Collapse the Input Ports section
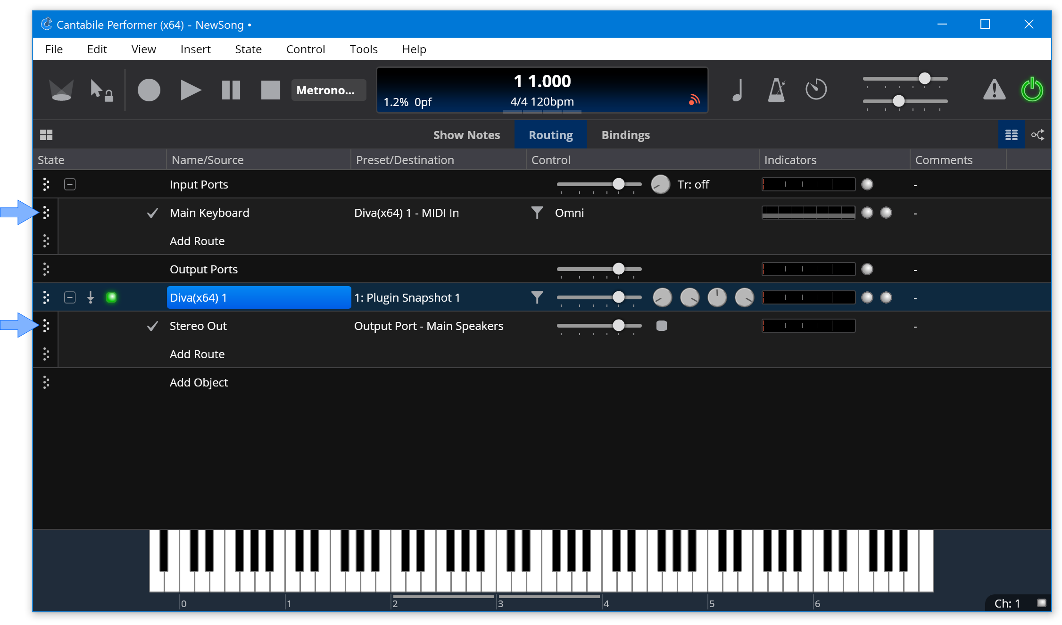1062x625 pixels. coord(70,184)
